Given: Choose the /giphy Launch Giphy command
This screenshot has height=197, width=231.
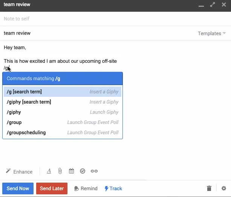Looking at the screenshot, I should click(63, 112).
